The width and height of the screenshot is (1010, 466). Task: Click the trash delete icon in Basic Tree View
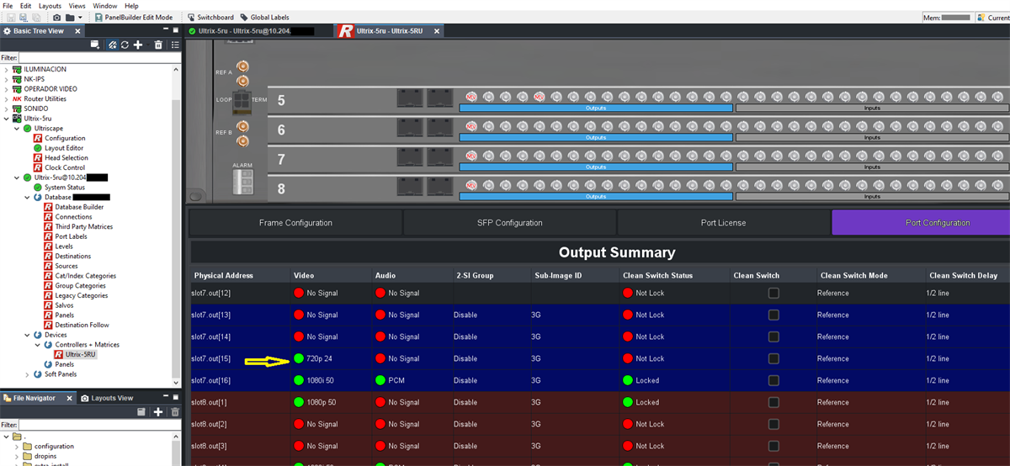pos(157,45)
